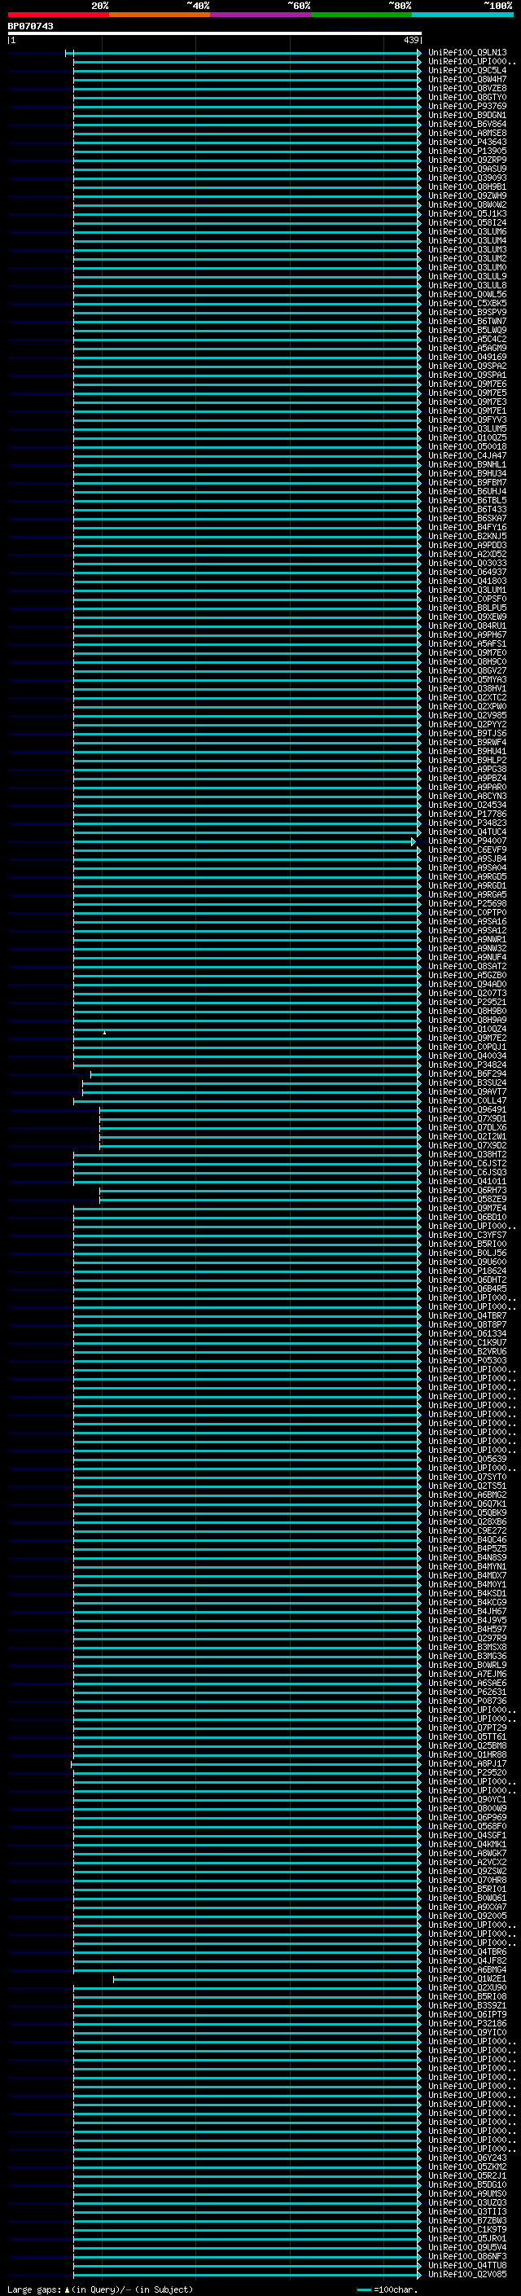
Task: Select hit label UniRef100_C4JA47
Action: (x=467, y=455)
